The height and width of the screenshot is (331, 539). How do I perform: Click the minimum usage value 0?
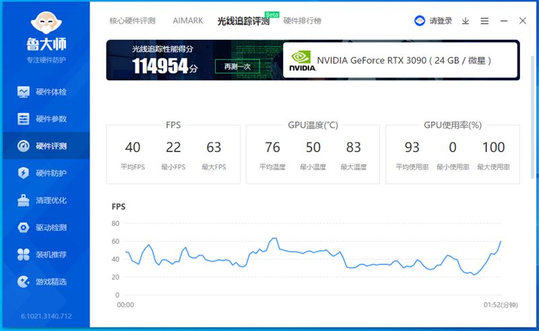pyautogui.click(x=453, y=147)
